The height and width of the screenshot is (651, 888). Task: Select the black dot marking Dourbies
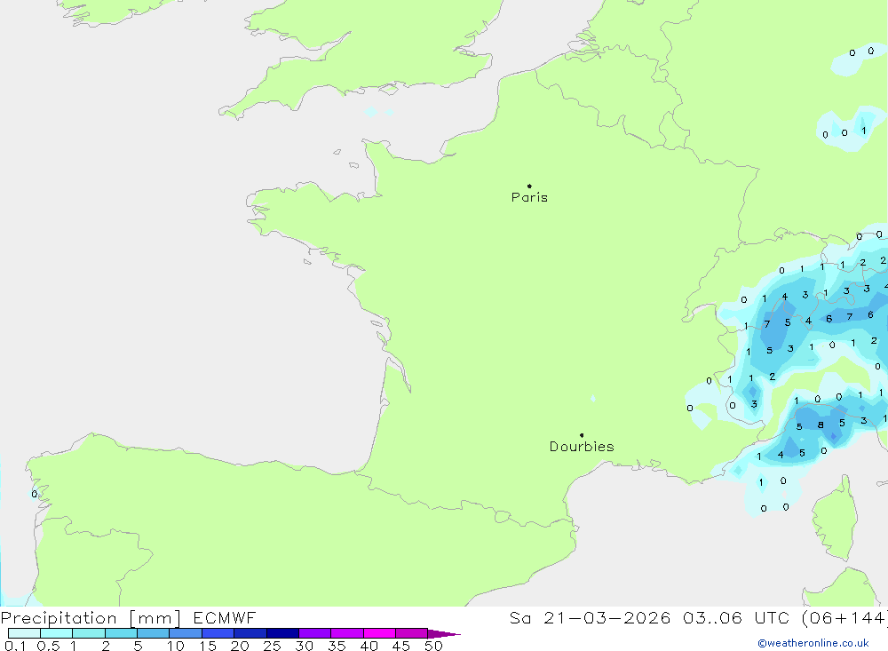tap(582, 435)
